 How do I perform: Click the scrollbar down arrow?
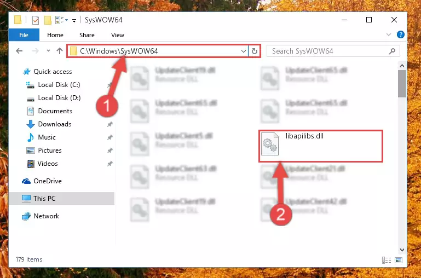(x=402, y=250)
